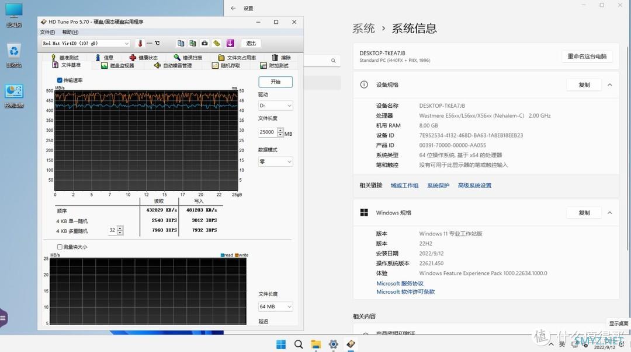
Task: Click the 7932 IOPS write value
Action: 204,230
